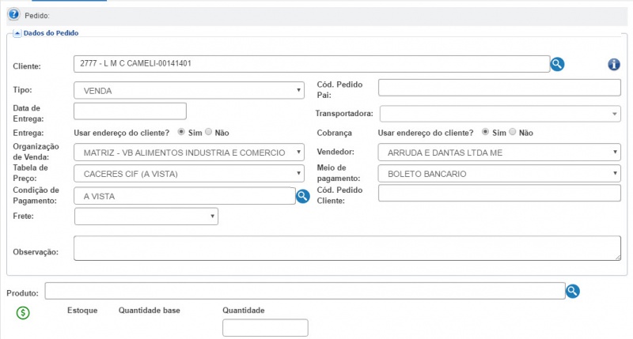This screenshot has height=339, width=633.
Task: Collapse the Dados do Pedido section
Action: coord(17,33)
